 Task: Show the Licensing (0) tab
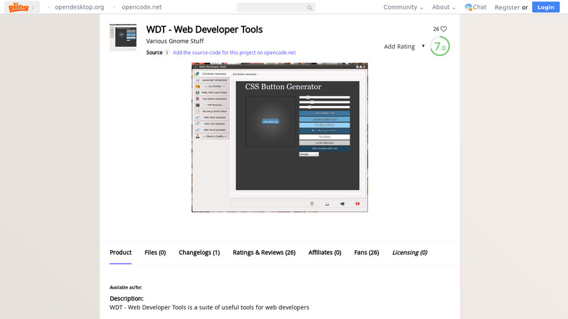pyautogui.click(x=409, y=253)
